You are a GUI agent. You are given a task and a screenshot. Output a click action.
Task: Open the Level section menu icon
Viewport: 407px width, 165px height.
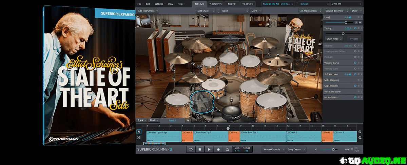(x=358, y=17)
